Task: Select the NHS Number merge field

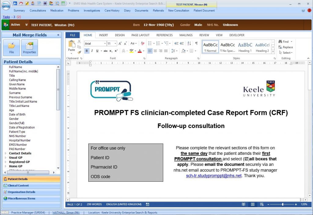Action: (x=17, y=136)
